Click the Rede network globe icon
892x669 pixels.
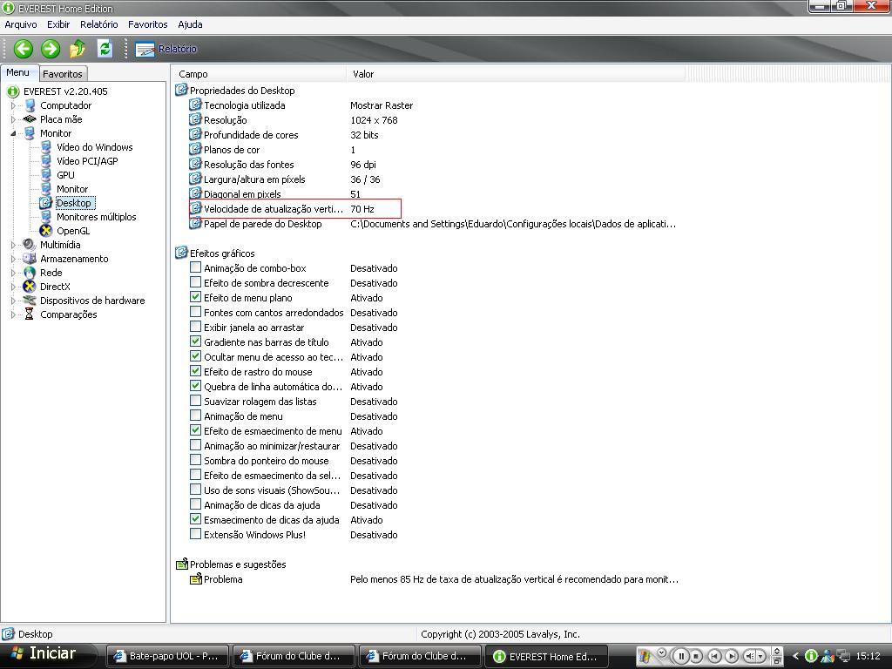click(30, 273)
